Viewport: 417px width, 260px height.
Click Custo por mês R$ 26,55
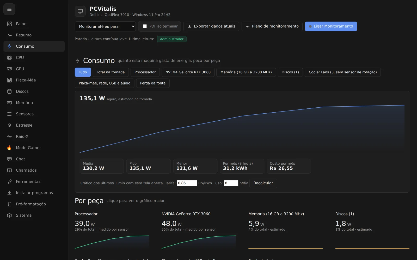(x=289, y=166)
